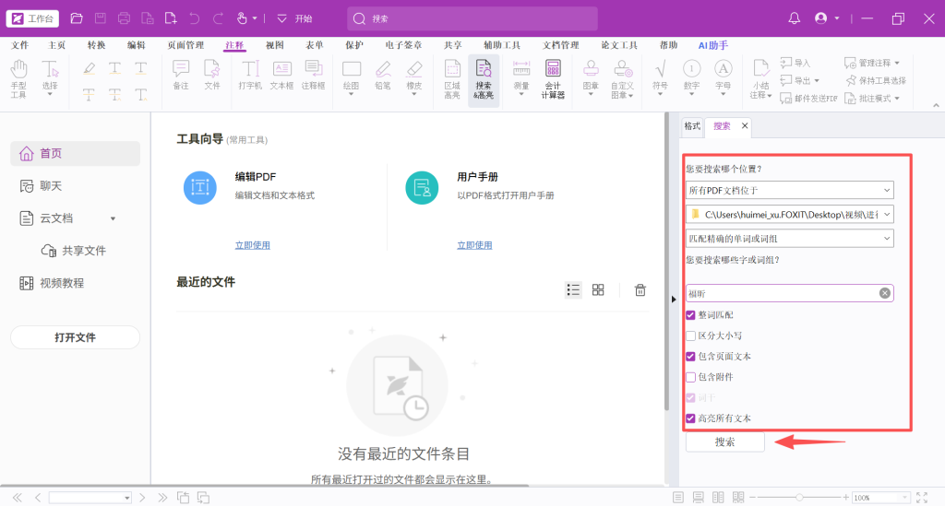Screen dimensions: 945x506
Task: Select the Callout (注释框) tool
Action: click(314, 76)
